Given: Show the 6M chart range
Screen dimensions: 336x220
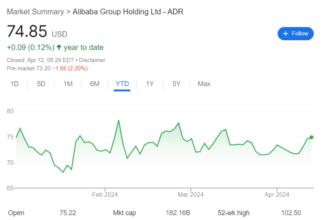Looking at the screenshot, I should pyautogui.click(x=95, y=84).
